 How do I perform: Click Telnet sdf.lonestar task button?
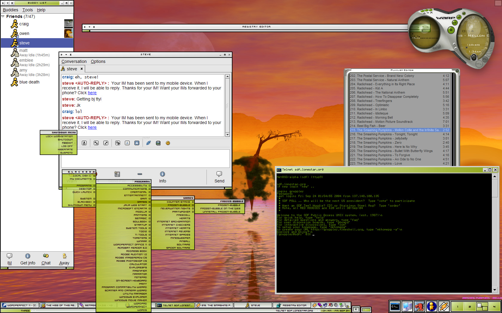(175, 305)
